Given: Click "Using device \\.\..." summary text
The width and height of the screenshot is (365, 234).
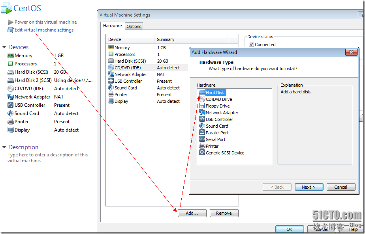Looking at the screenshot, I should (73, 80).
